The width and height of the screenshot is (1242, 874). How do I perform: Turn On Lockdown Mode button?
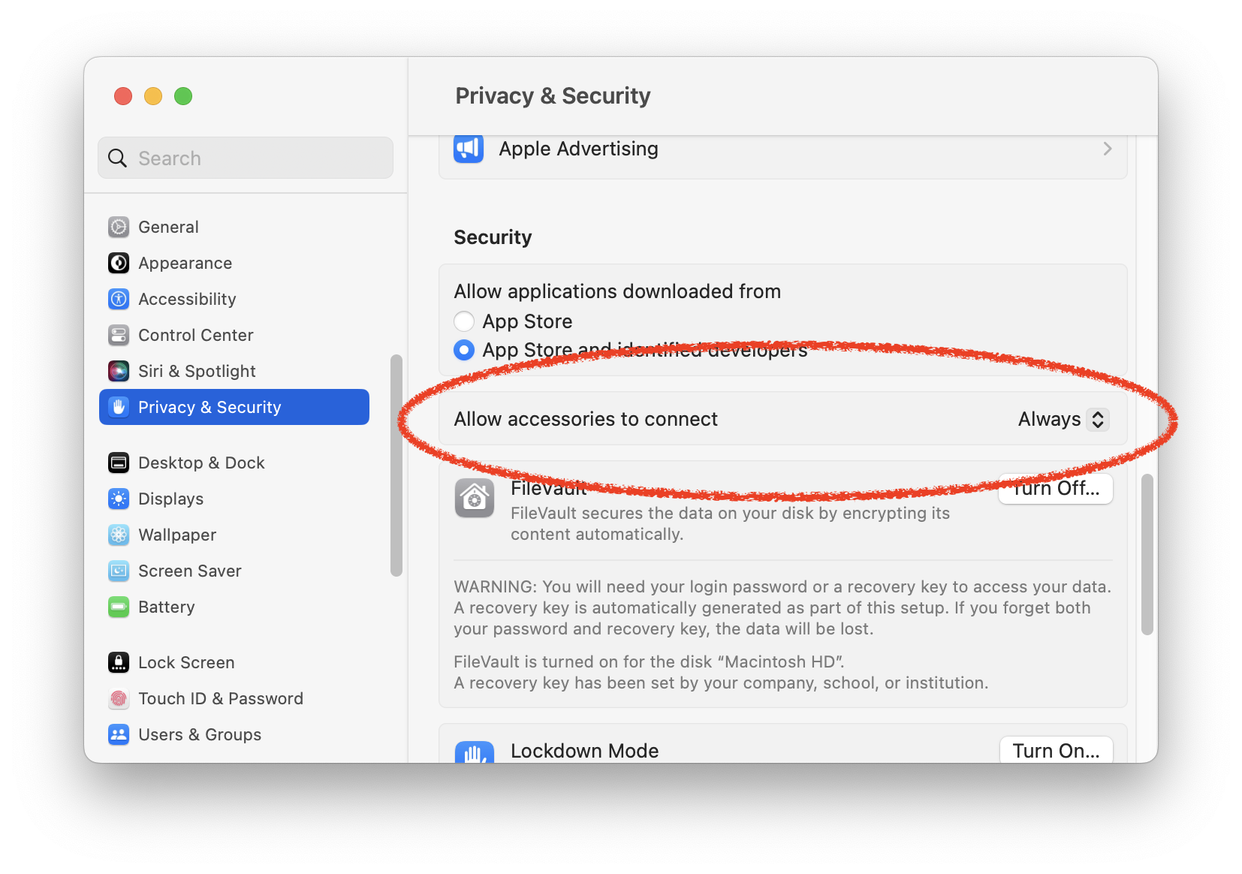click(x=1056, y=750)
